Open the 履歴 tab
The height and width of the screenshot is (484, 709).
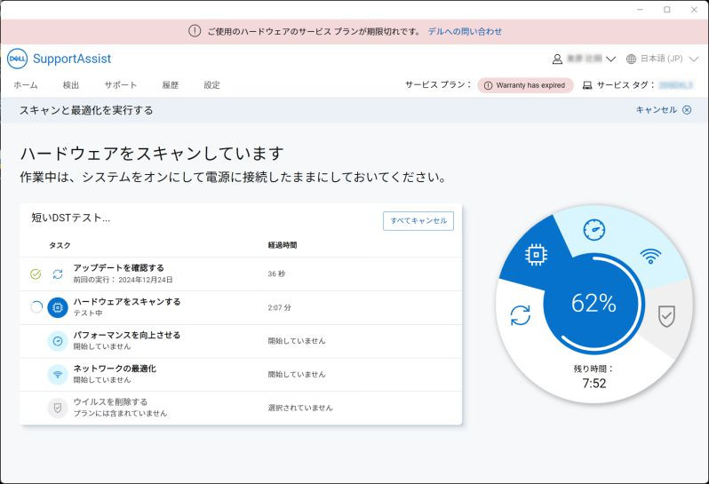[x=171, y=85]
